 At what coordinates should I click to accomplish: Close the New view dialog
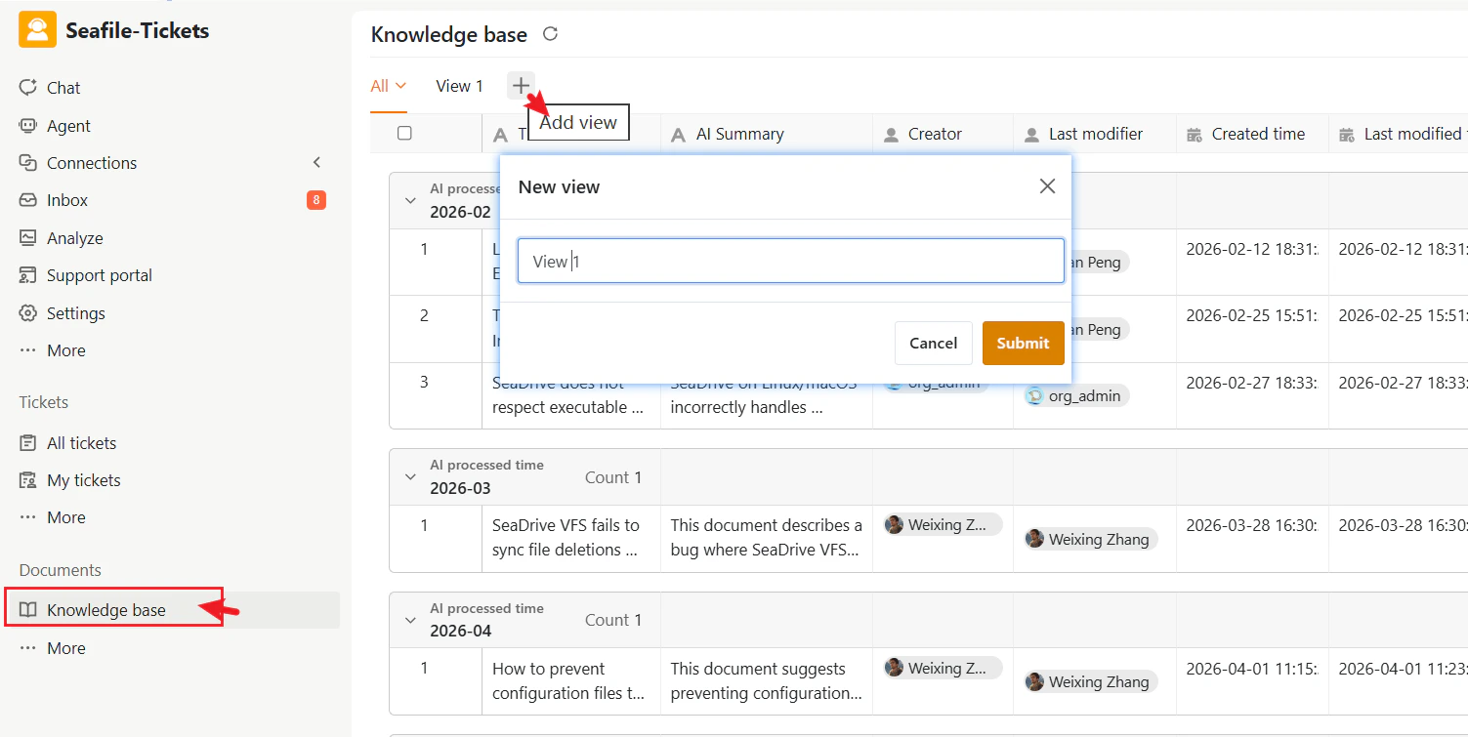[1047, 186]
